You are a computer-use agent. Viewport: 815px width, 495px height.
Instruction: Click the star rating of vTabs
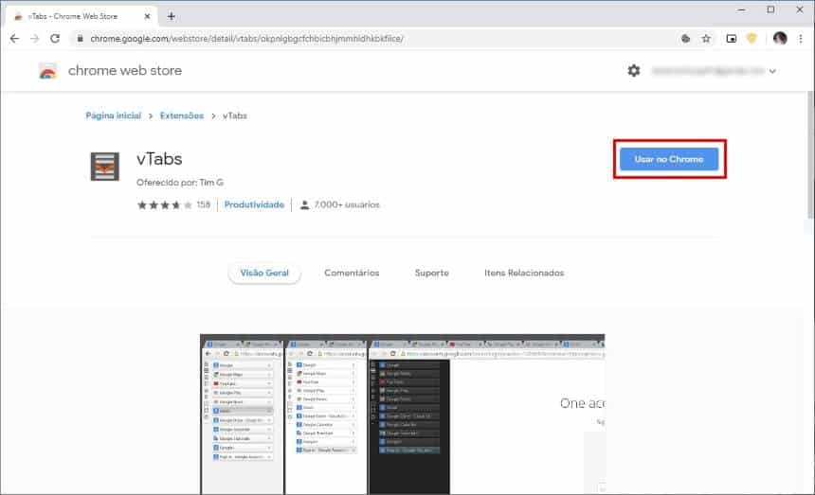click(x=164, y=205)
